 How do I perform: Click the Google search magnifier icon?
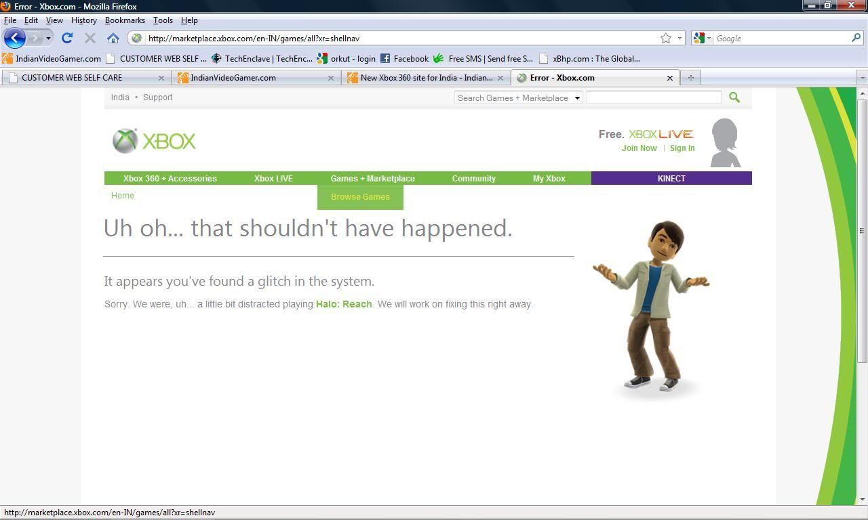pos(856,38)
